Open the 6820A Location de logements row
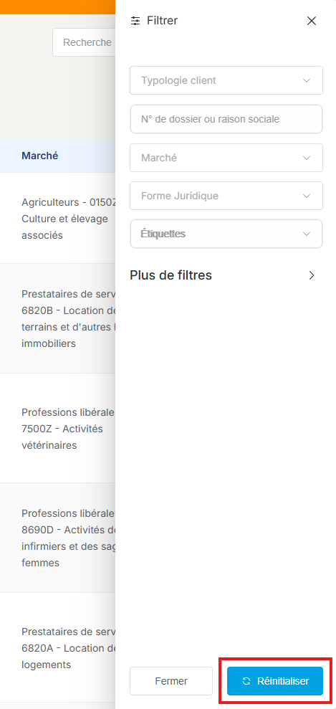Image resolution: width=336 pixels, height=709 pixels. coord(58,647)
